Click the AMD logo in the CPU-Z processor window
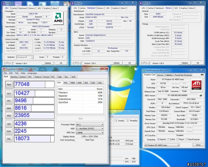This screenshot has height=167, width=208. click(x=58, y=18)
